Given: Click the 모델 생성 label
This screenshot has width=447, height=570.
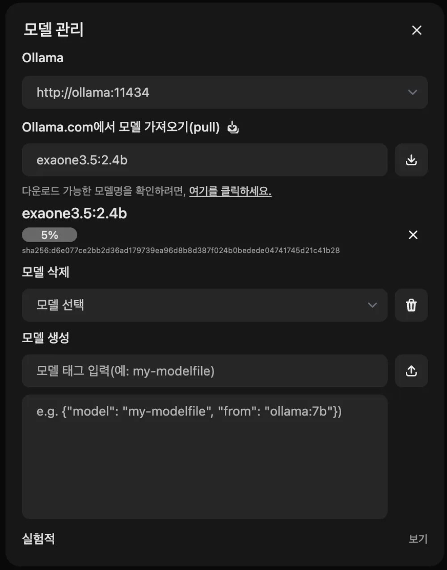Looking at the screenshot, I should coord(46,338).
